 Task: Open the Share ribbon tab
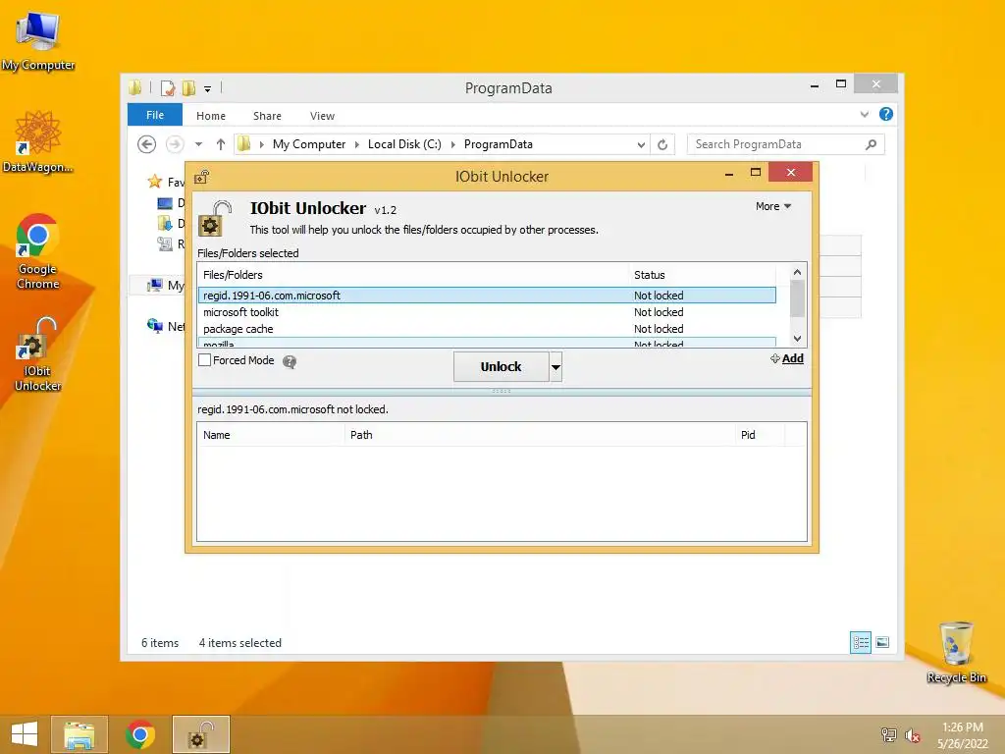(267, 116)
